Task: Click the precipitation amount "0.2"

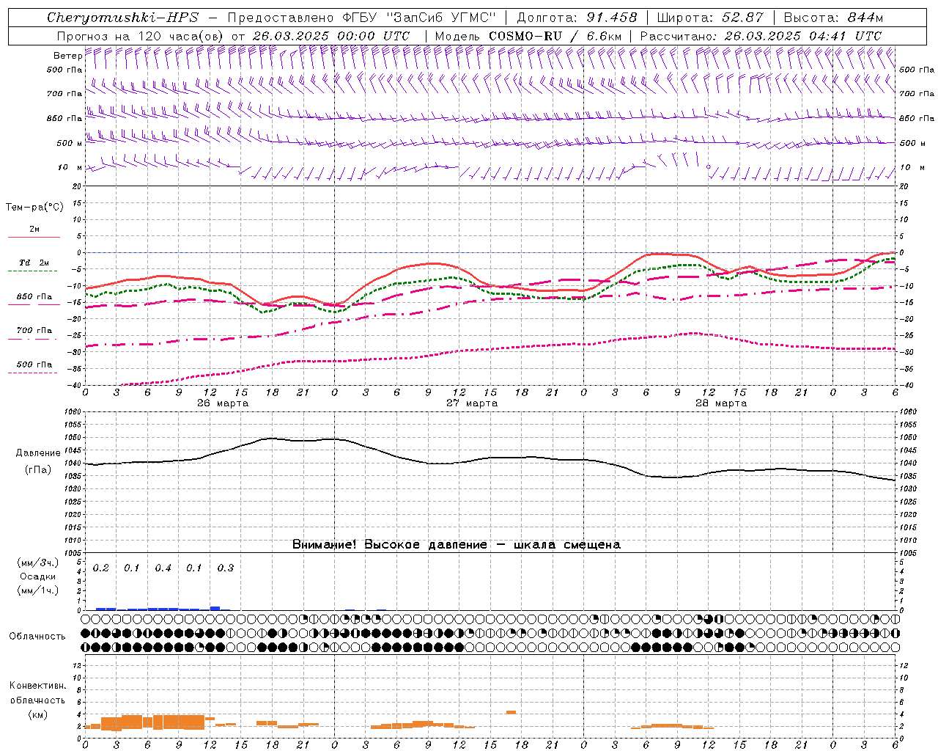Action: (101, 568)
